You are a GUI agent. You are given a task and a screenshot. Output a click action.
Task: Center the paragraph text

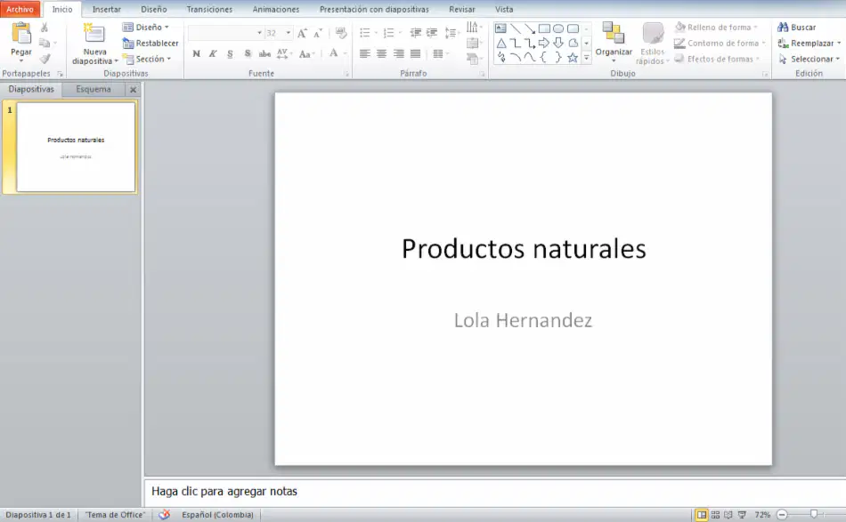coord(381,53)
